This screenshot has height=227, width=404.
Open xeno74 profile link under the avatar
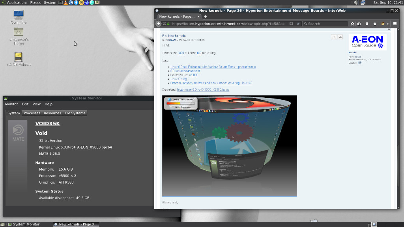(x=352, y=52)
